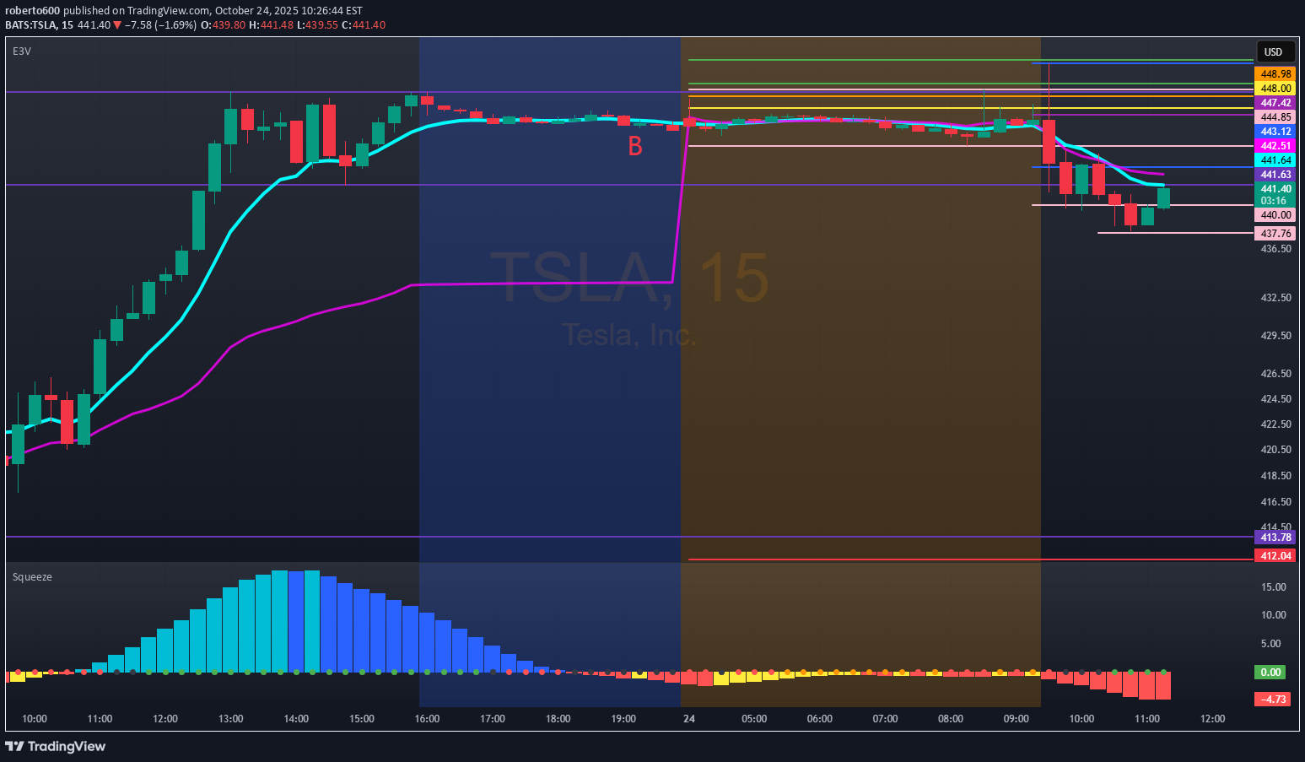
Task: Select the pink 437.76 price label
Action: click(x=1275, y=234)
